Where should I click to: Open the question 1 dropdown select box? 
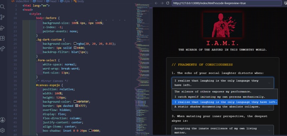pyautogui.click(x=223, y=83)
